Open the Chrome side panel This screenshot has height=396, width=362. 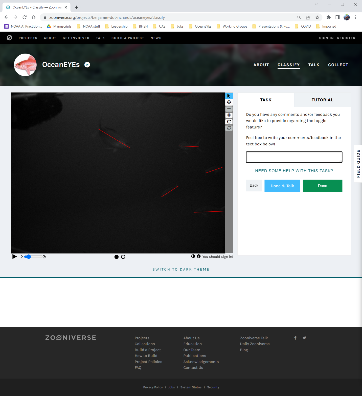[x=337, y=17]
